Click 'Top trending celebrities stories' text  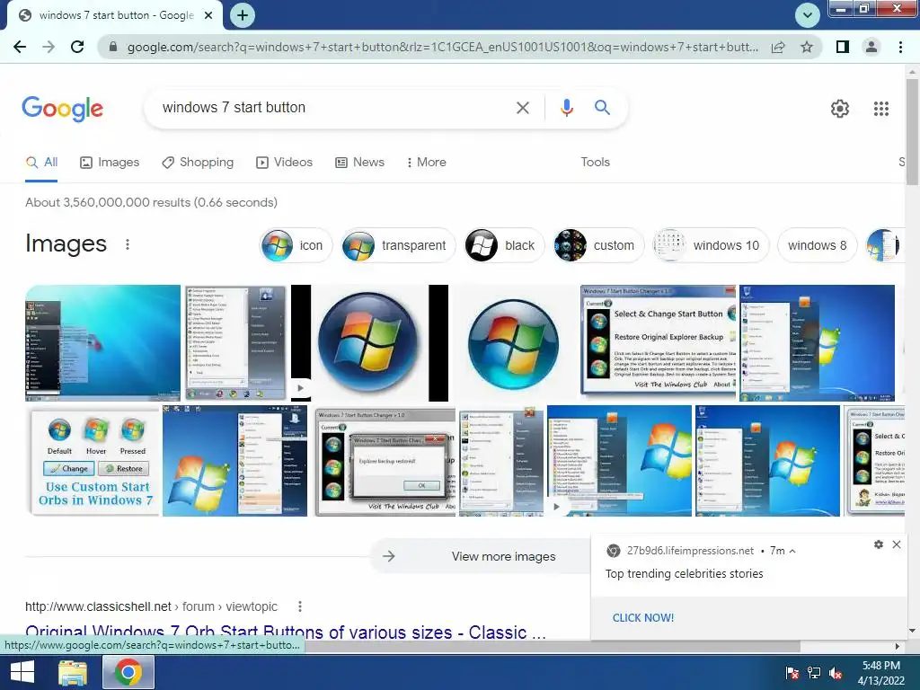pos(684,574)
